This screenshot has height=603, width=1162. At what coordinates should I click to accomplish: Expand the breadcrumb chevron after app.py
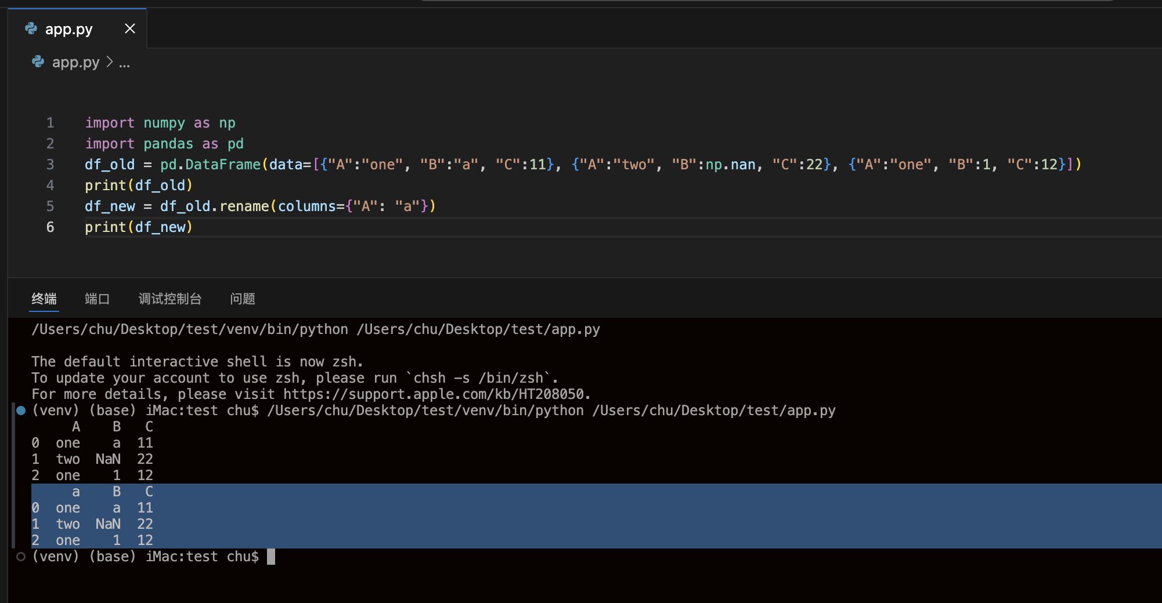point(110,61)
